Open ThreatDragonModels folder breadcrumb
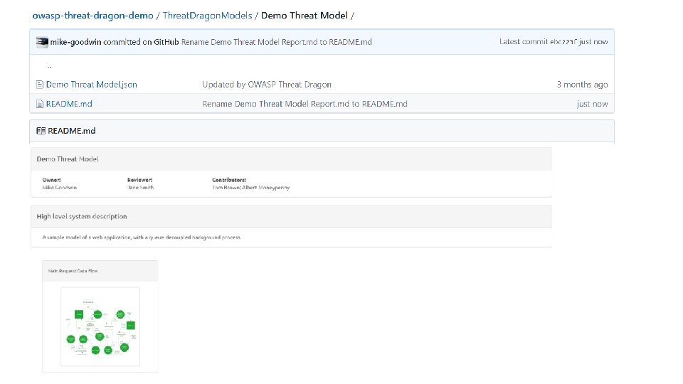683x384 pixels. tap(207, 16)
